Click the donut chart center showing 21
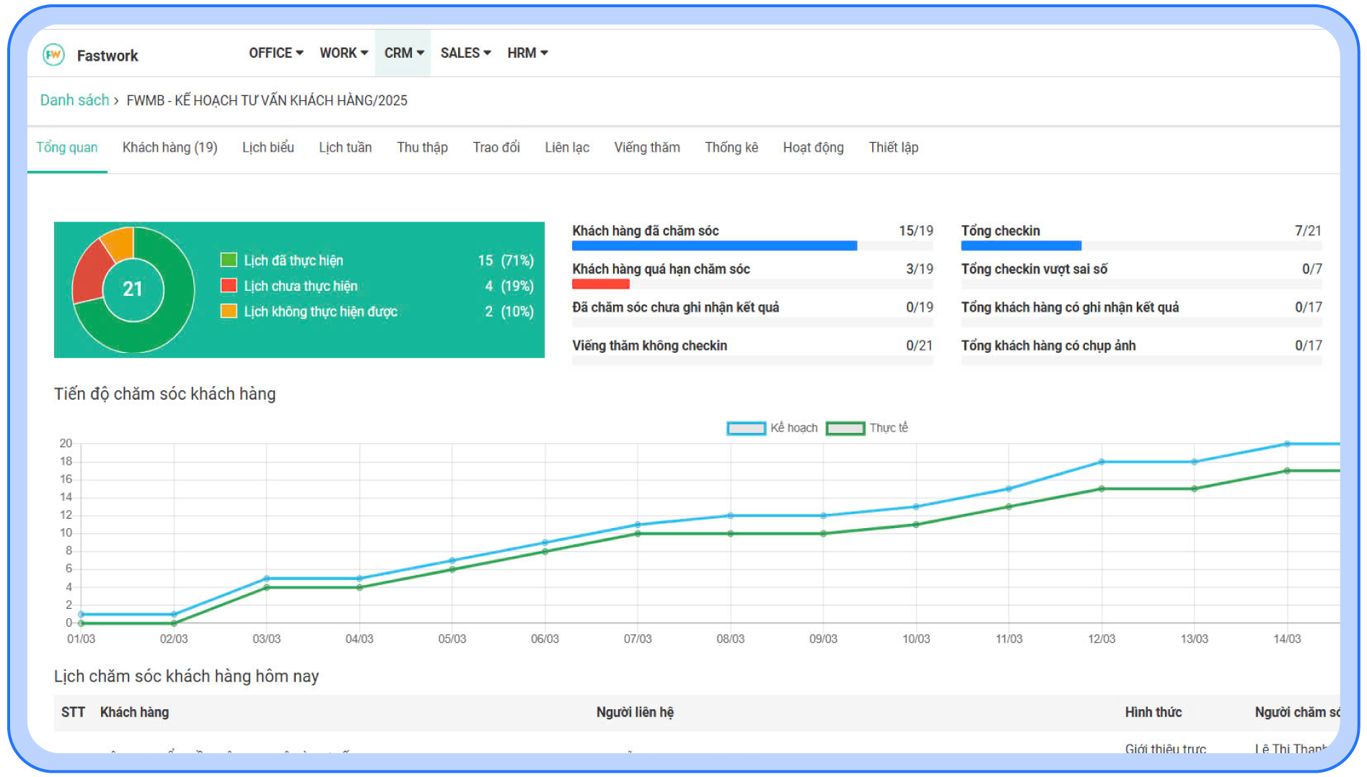Viewport: 1367px width, 777px height. (x=133, y=289)
